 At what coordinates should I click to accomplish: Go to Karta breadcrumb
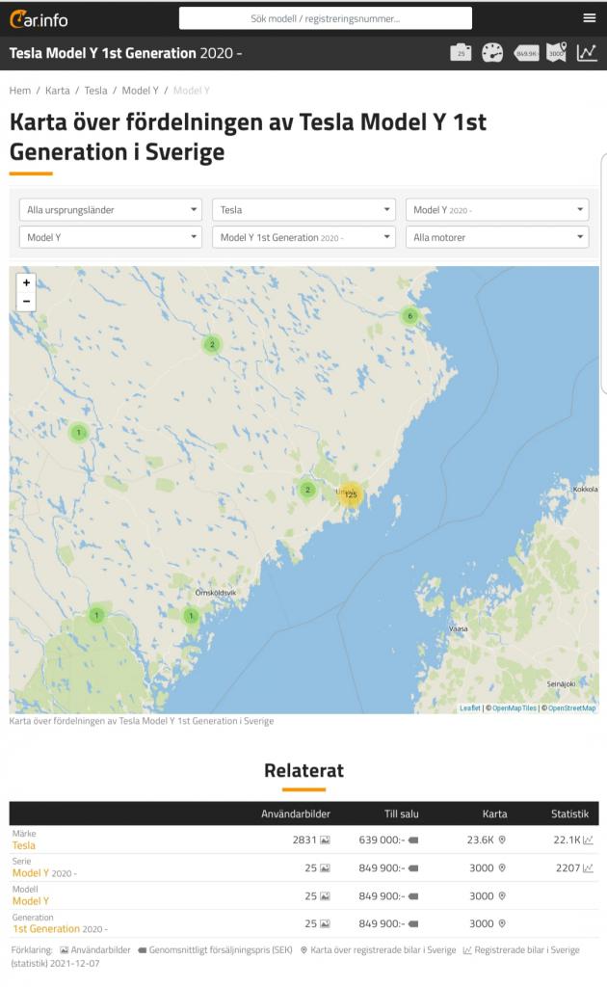(57, 91)
